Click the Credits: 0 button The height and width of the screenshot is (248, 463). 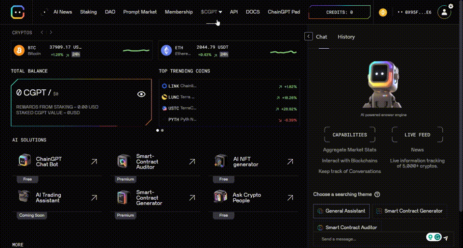tap(340, 12)
